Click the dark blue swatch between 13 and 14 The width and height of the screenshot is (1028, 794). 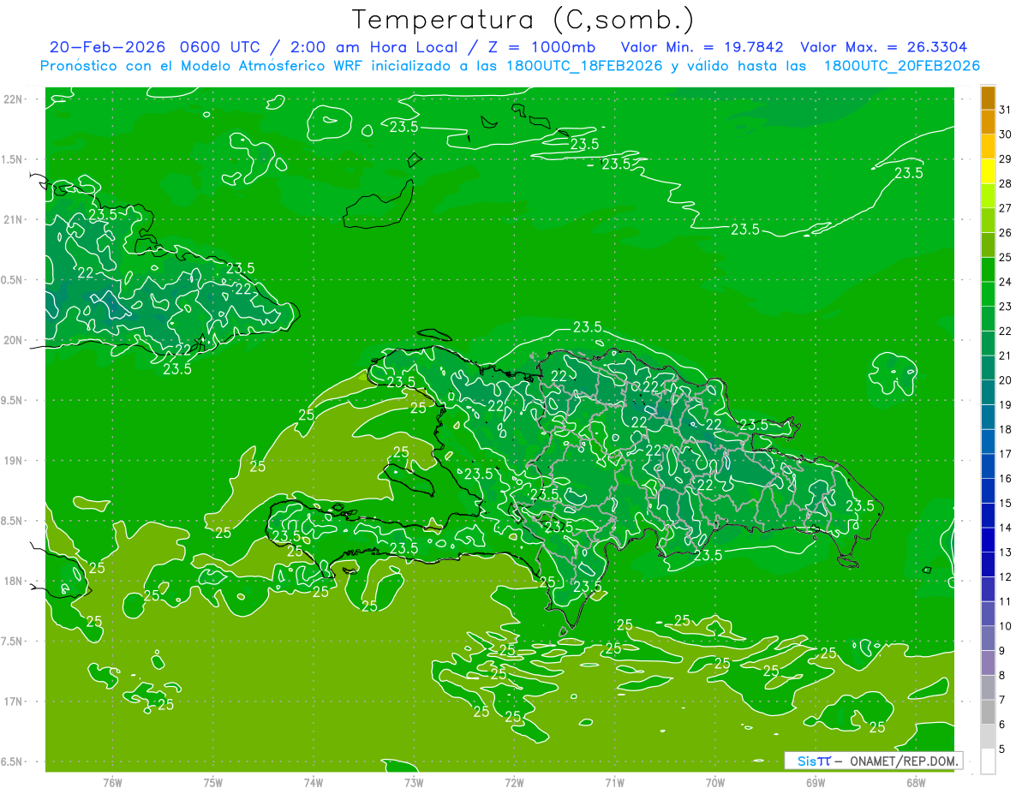988,540
